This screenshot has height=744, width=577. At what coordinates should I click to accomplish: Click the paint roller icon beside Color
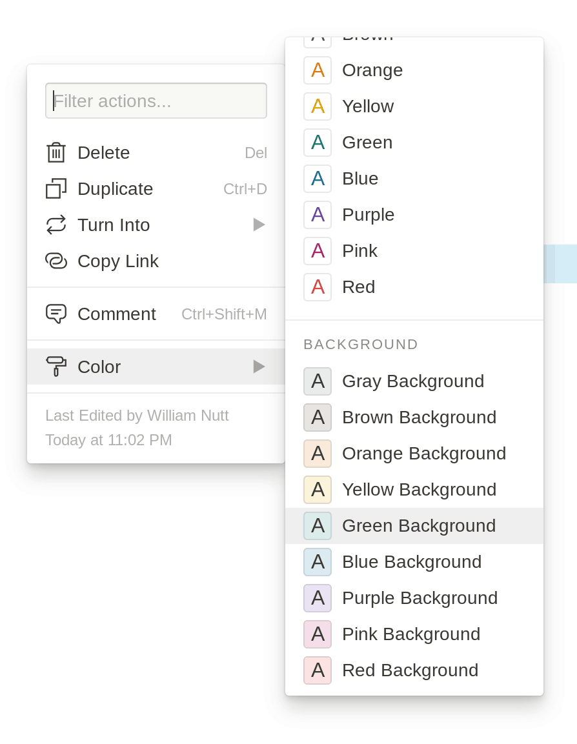57,367
